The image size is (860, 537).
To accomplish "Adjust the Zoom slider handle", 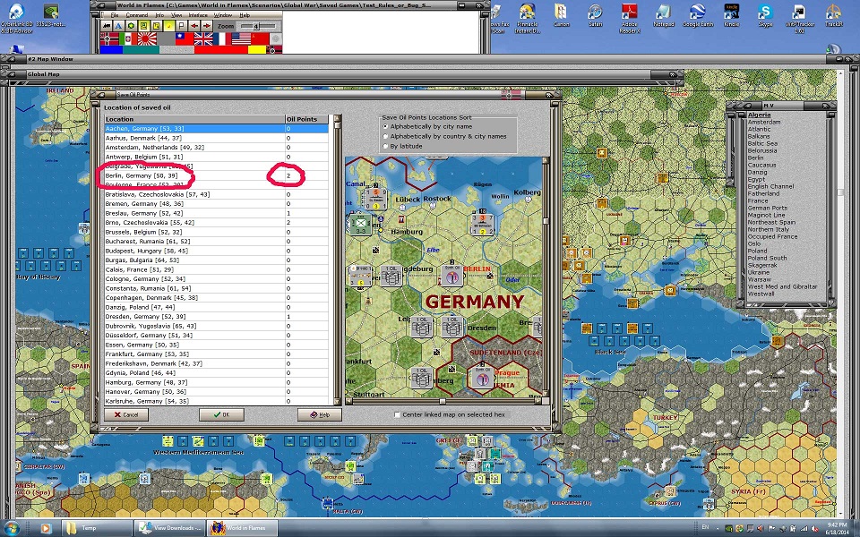I will point(256,26).
